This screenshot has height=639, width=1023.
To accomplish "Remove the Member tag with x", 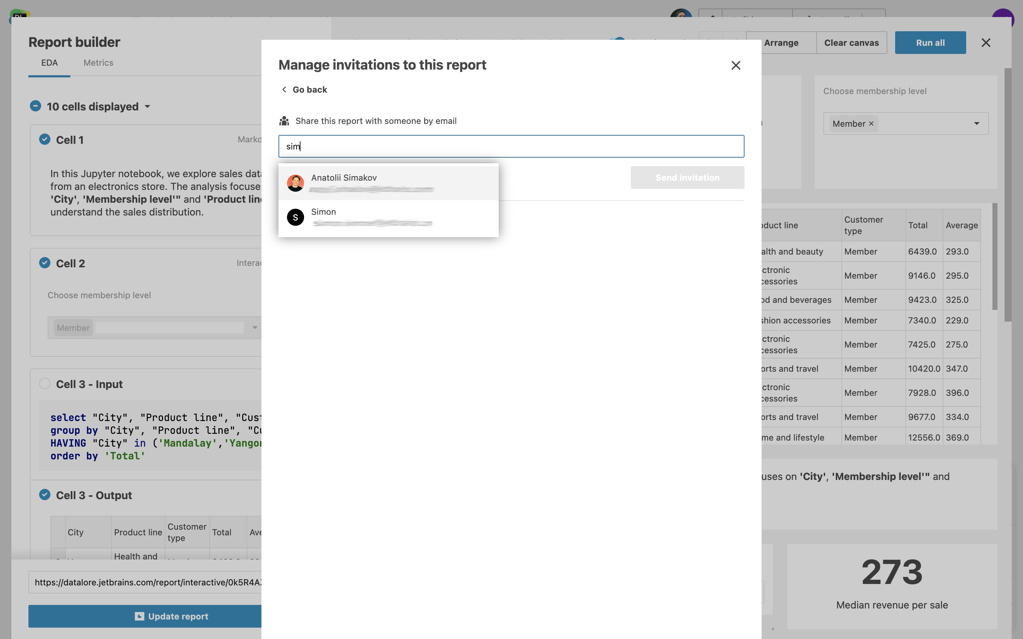I will tap(871, 124).
